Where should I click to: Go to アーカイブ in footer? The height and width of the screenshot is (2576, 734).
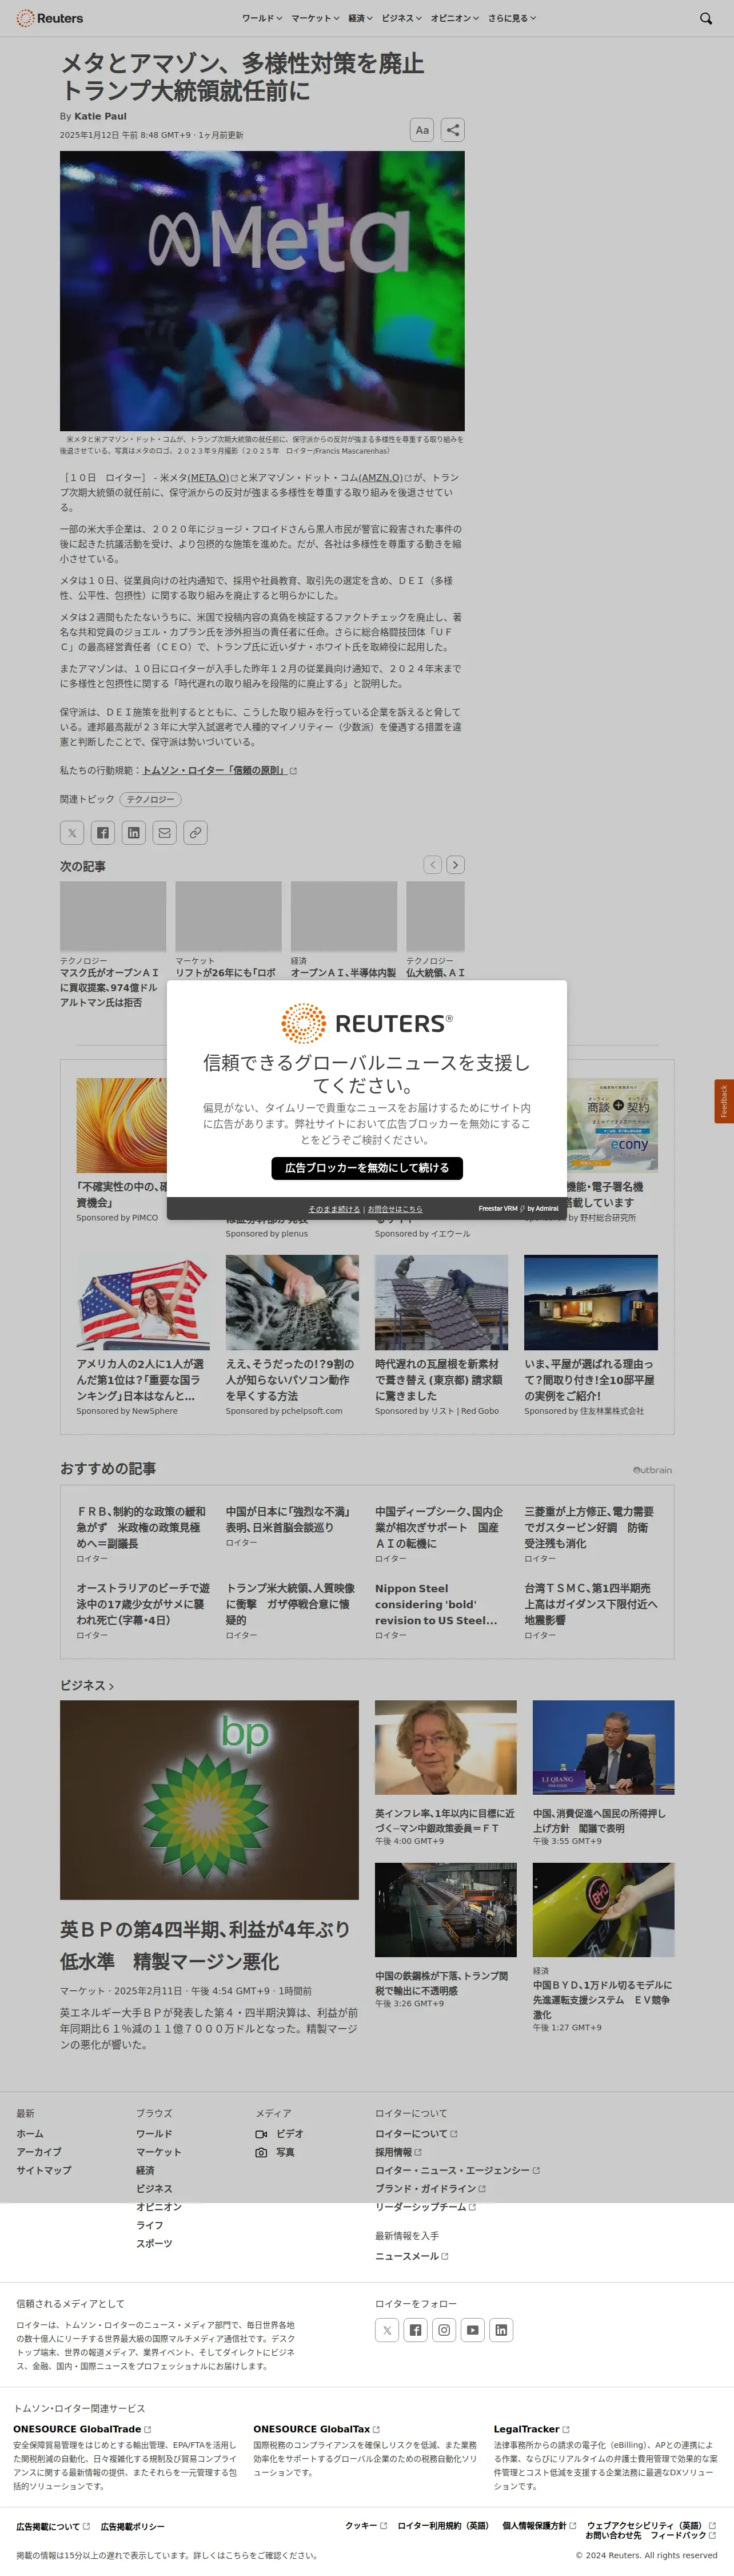pyautogui.click(x=38, y=2152)
